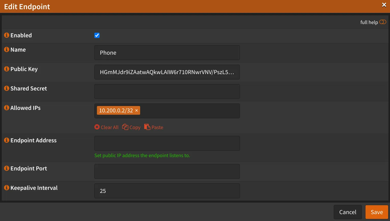This screenshot has width=390, height=221.
Task: Clear All entries from Allowed IPs
Action: [106, 127]
